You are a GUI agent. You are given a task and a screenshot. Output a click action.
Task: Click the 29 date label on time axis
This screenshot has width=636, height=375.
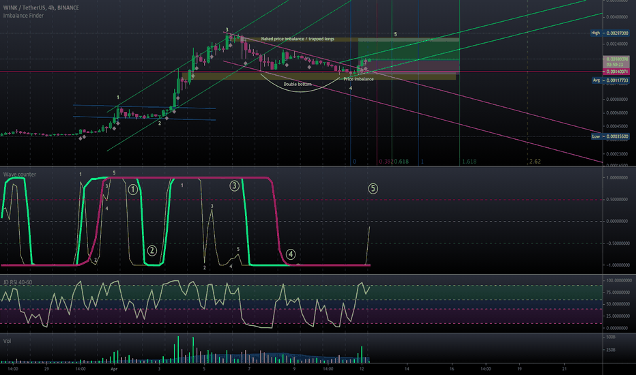pyautogui.click(x=46, y=369)
